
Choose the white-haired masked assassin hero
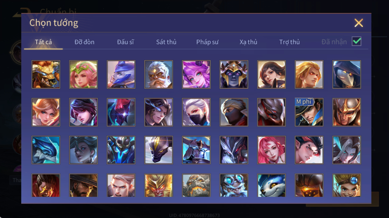click(x=196, y=112)
